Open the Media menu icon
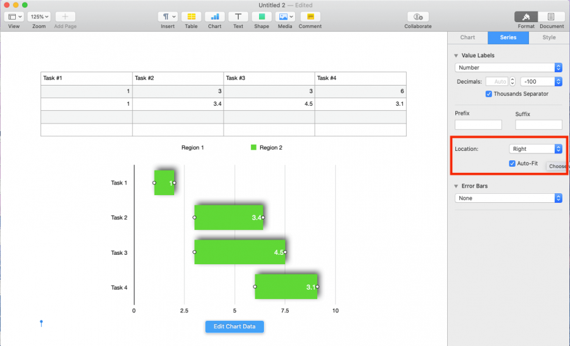 [x=285, y=17]
